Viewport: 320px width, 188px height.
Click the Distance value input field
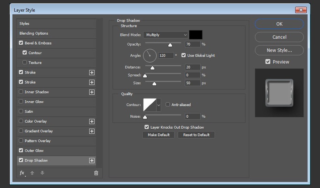click(193, 67)
